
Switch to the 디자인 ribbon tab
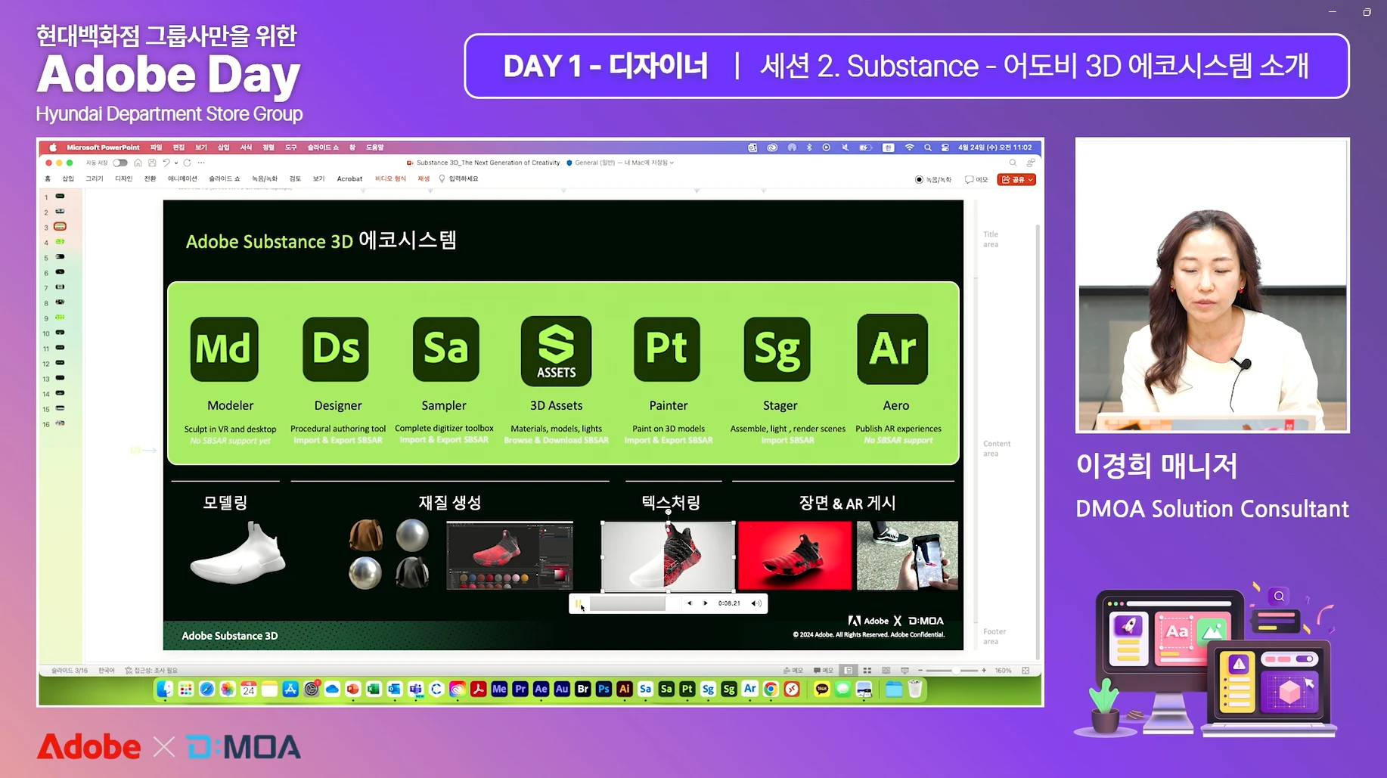(123, 178)
